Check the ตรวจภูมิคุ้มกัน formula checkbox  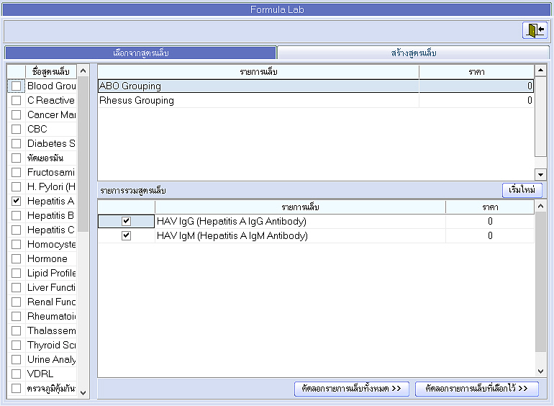pos(17,388)
